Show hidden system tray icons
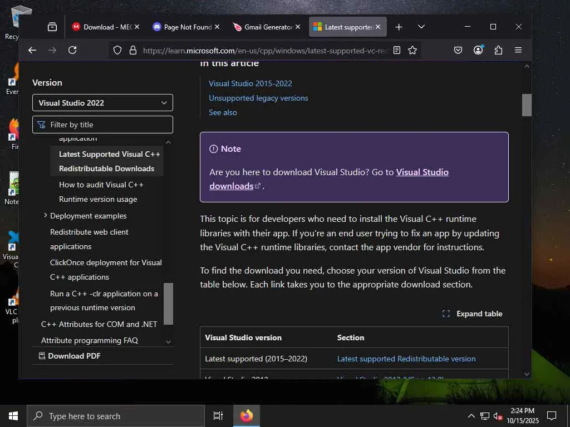Screen dimensions: 570x427 [x=471, y=416]
